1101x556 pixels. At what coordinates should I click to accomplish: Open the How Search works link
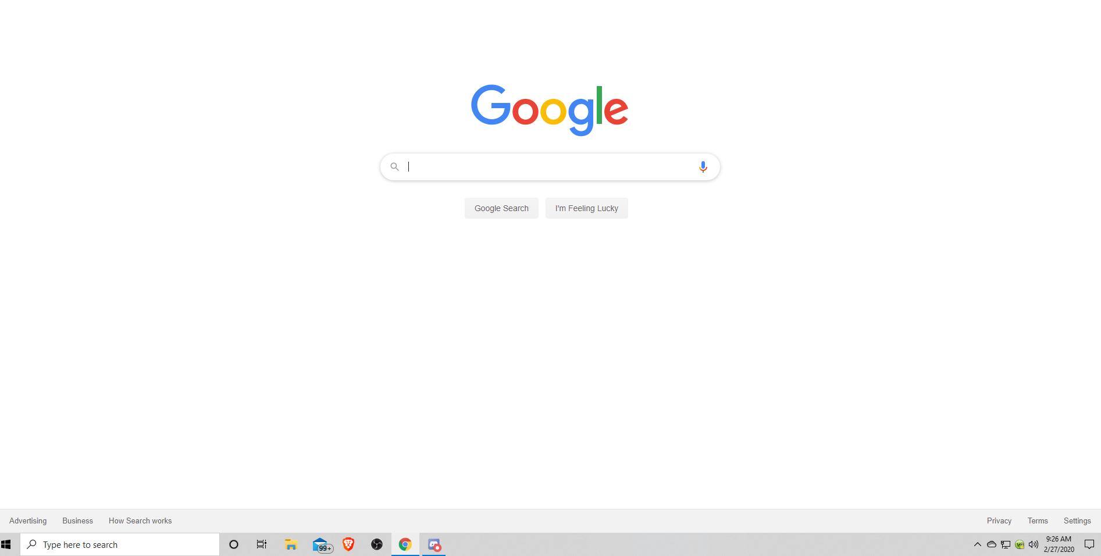point(140,521)
